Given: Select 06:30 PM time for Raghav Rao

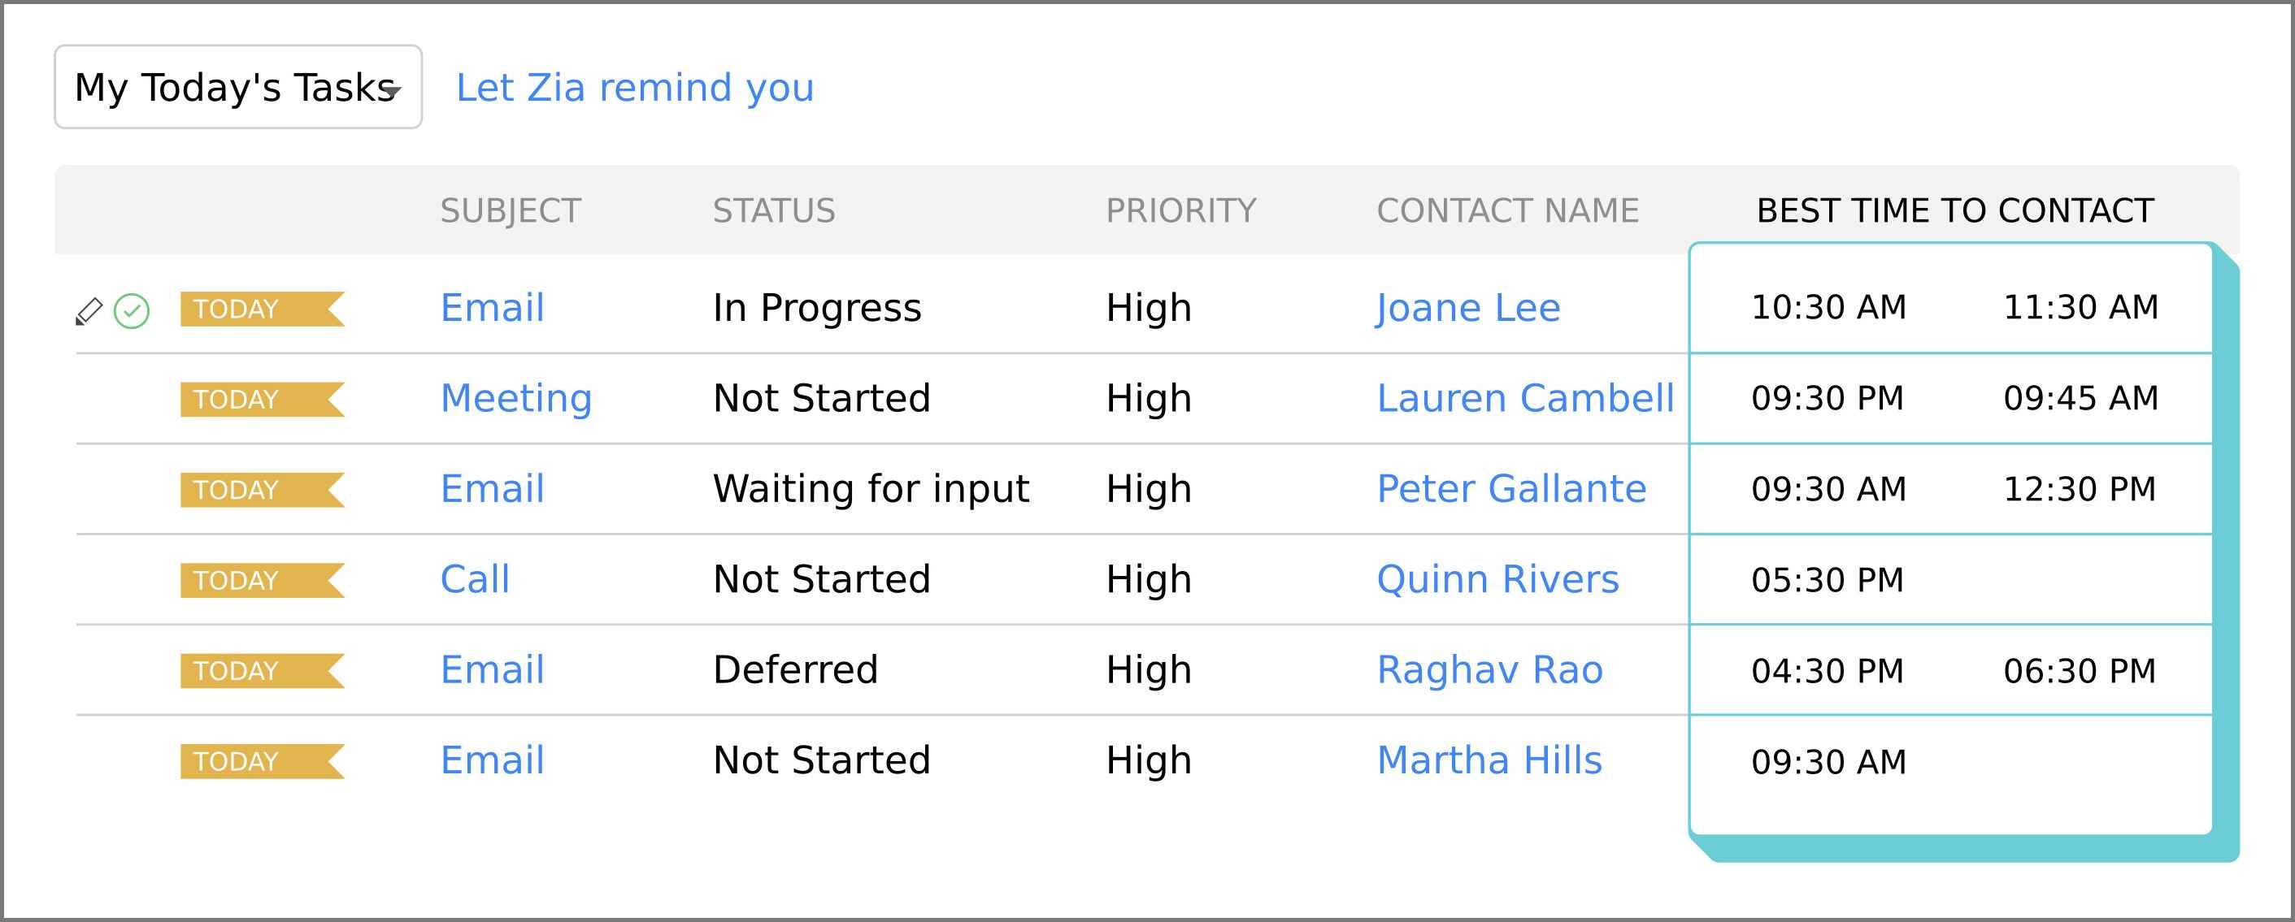Looking at the screenshot, I should point(2080,671).
